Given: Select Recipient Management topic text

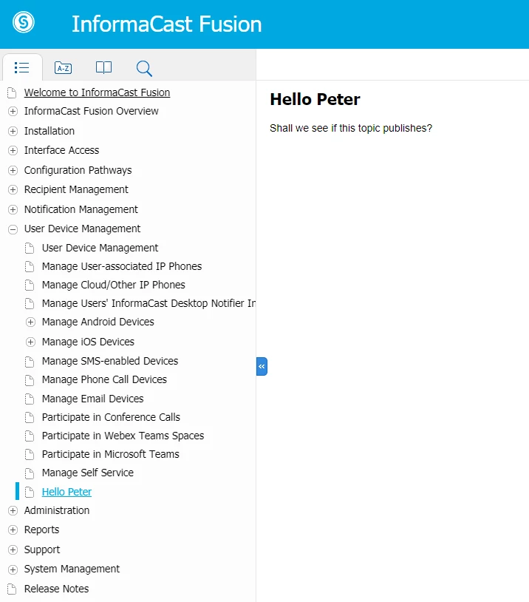Looking at the screenshot, I should [76, 189].
